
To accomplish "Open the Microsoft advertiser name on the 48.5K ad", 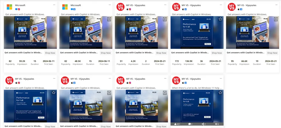I will pos(76,5).
